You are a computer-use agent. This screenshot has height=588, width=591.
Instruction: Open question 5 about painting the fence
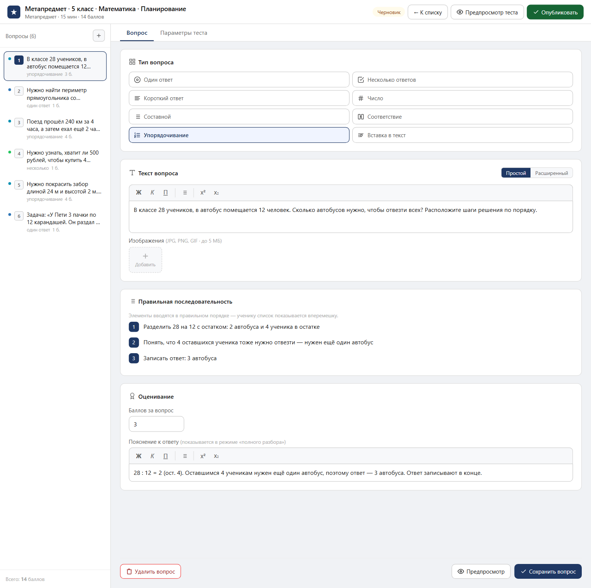tap(55, 191)
